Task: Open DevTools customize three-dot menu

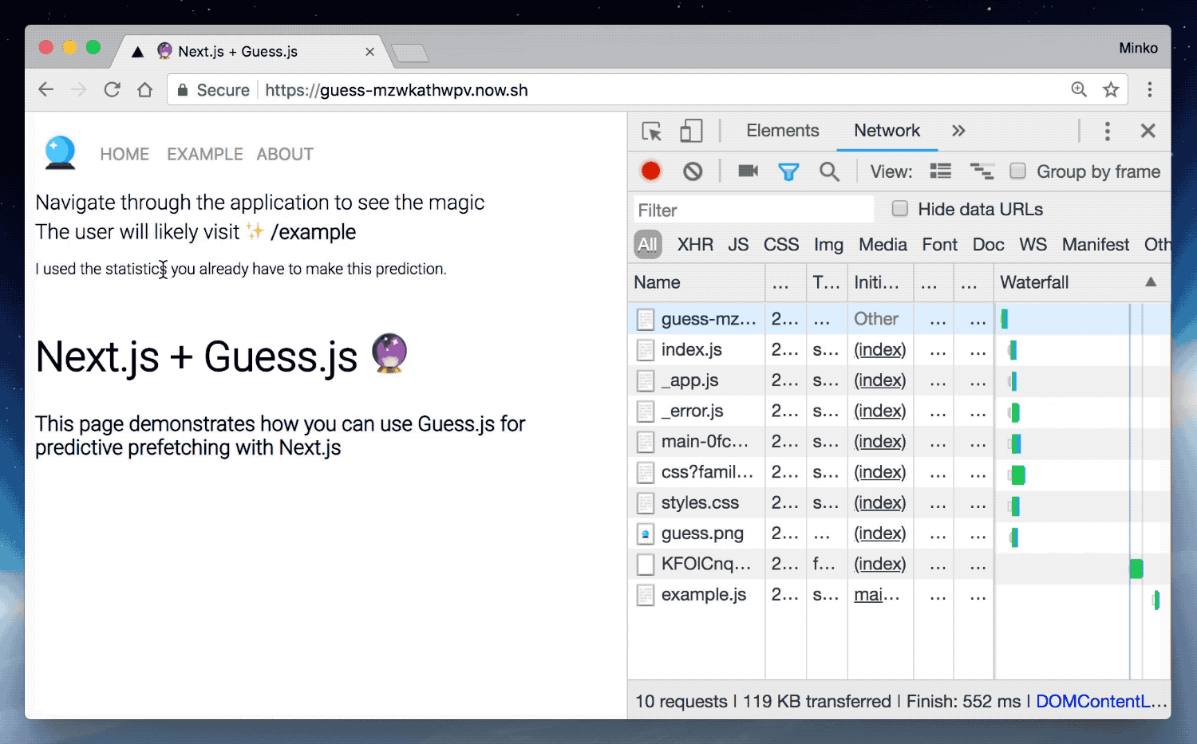Action: (1107, 131)
